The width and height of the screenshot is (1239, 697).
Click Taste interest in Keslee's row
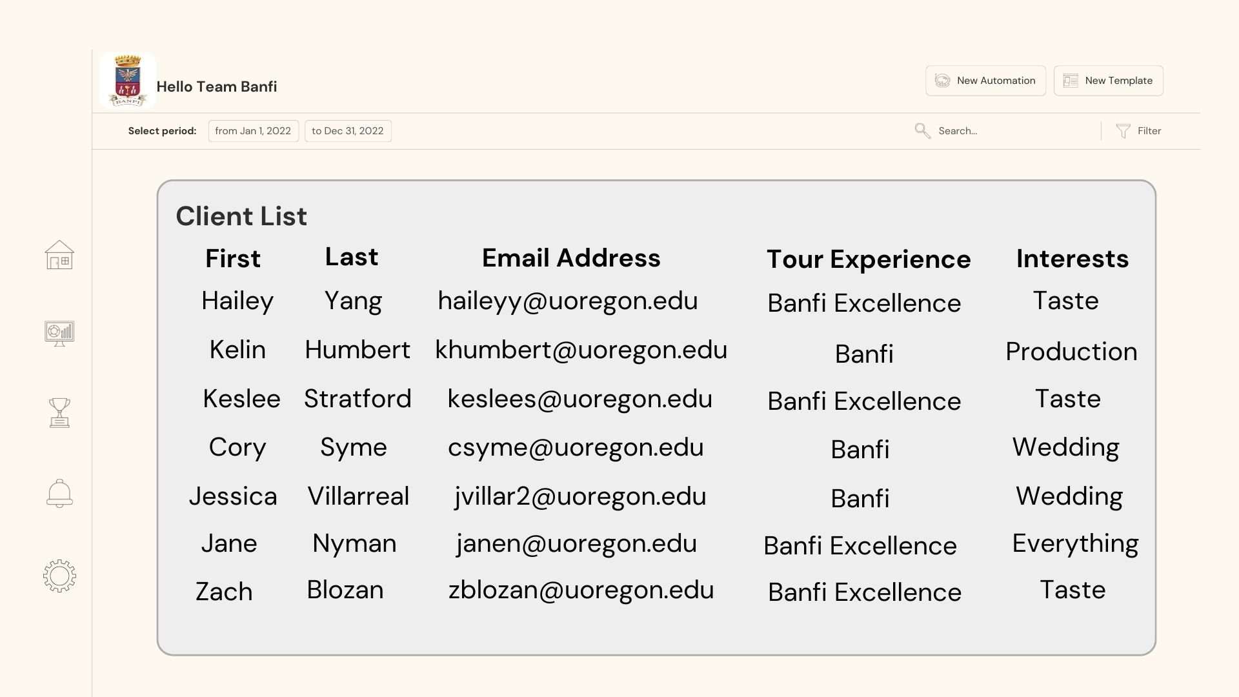click(x=1068, y=398)
